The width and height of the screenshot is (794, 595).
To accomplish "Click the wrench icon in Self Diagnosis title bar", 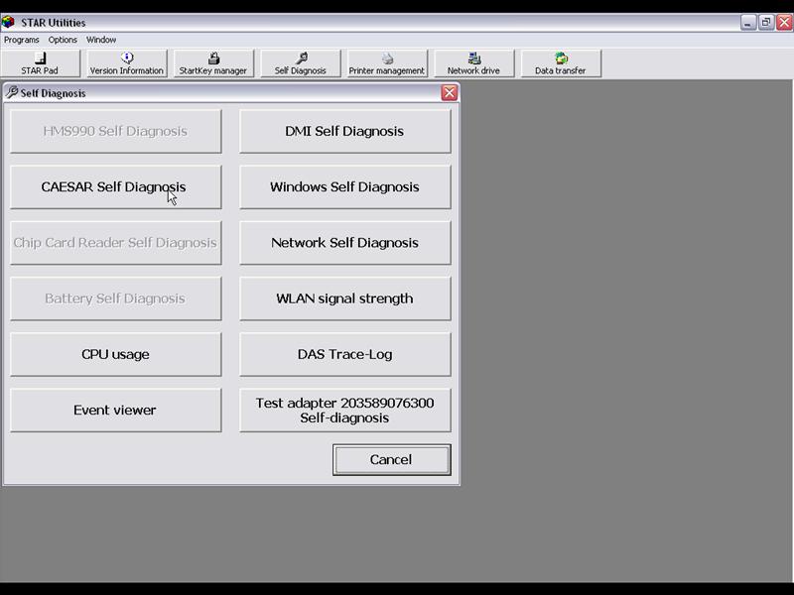I will [x=12, y=92].
